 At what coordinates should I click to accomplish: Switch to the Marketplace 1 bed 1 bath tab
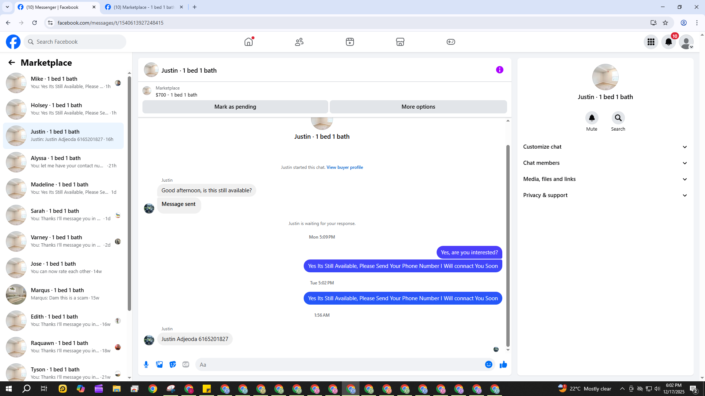pyautogui.click(x=144, y=7)
